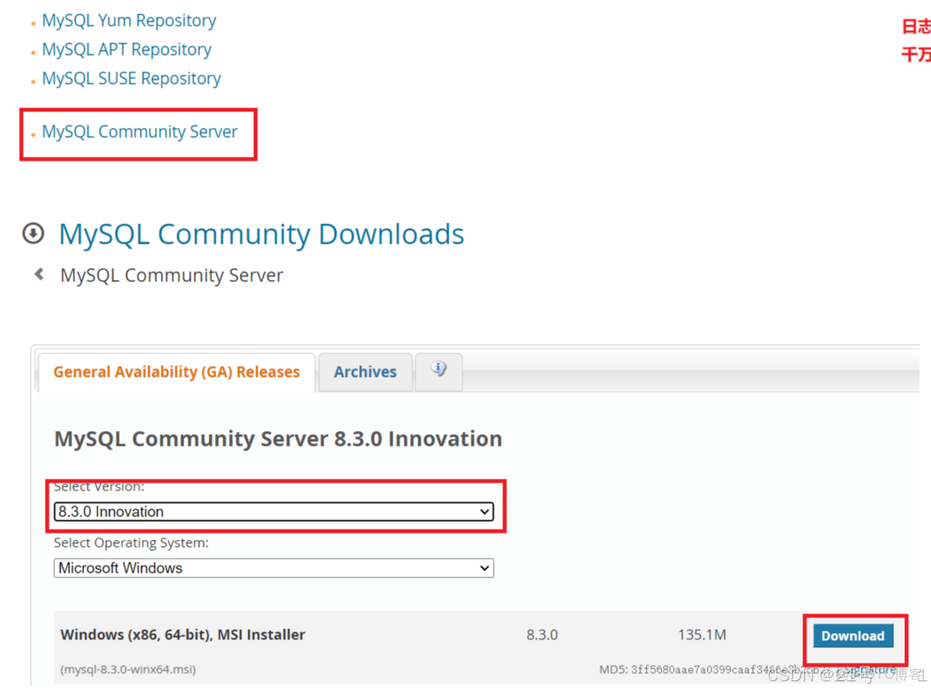The height and width of the screenshot is (690, 931).
Task: Switch to the Archives tab
Action: [365, 372]
